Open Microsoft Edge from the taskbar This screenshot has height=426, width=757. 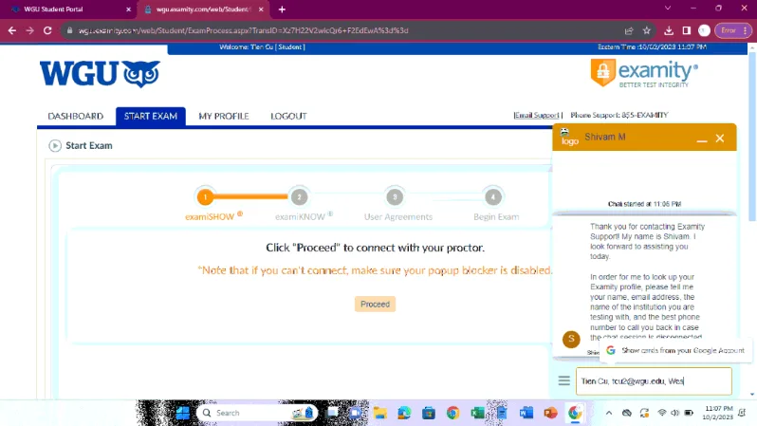[404, 413]
